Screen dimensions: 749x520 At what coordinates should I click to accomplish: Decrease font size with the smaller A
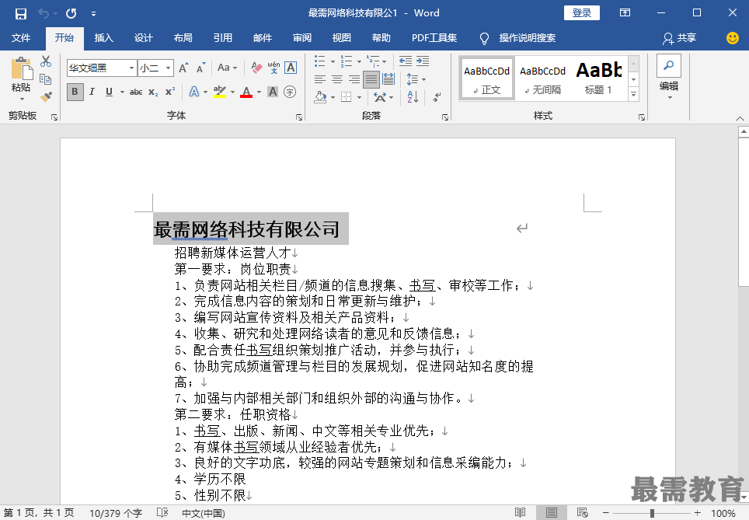[200, 68]
